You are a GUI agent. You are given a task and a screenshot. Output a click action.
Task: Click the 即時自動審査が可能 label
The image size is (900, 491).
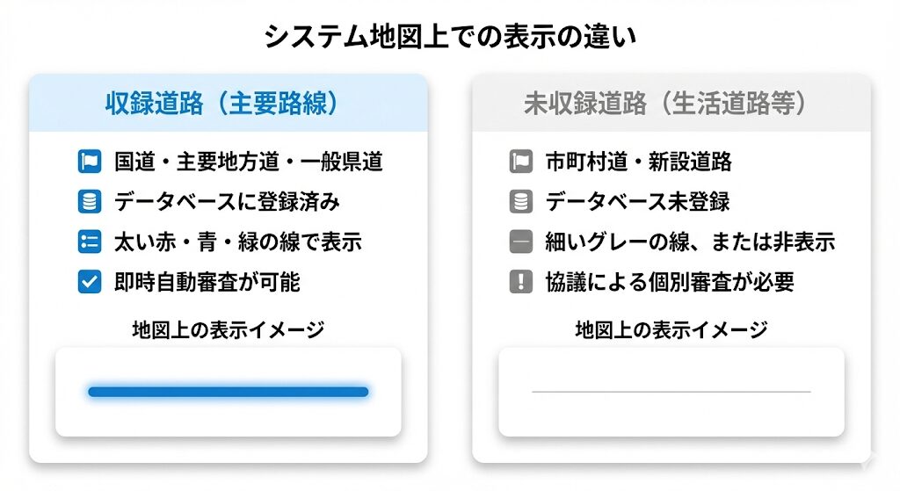point(207,282)
